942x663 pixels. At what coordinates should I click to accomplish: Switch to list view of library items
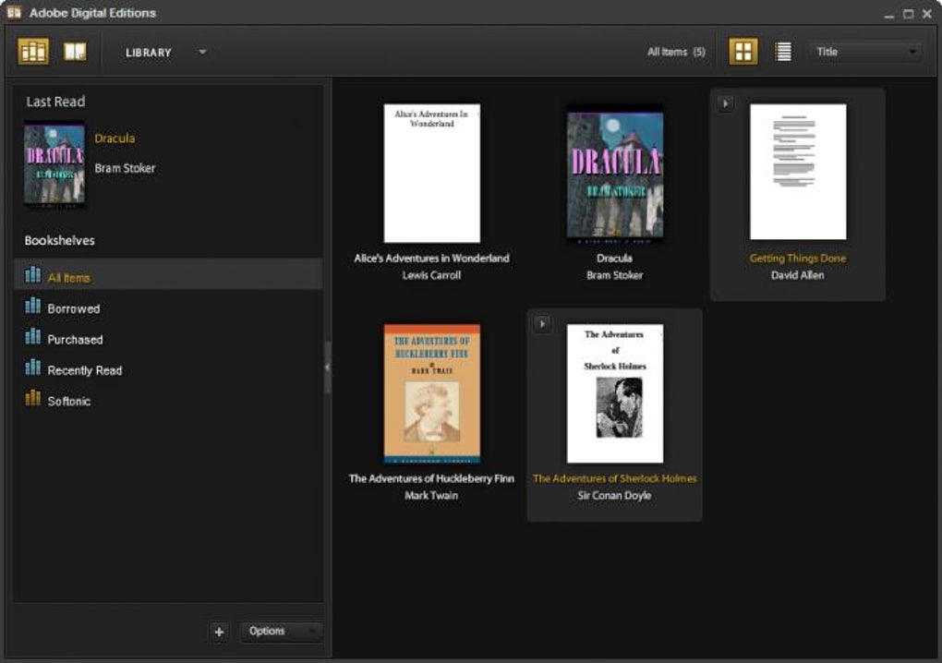782,51
